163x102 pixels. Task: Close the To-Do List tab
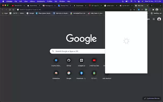132,6
